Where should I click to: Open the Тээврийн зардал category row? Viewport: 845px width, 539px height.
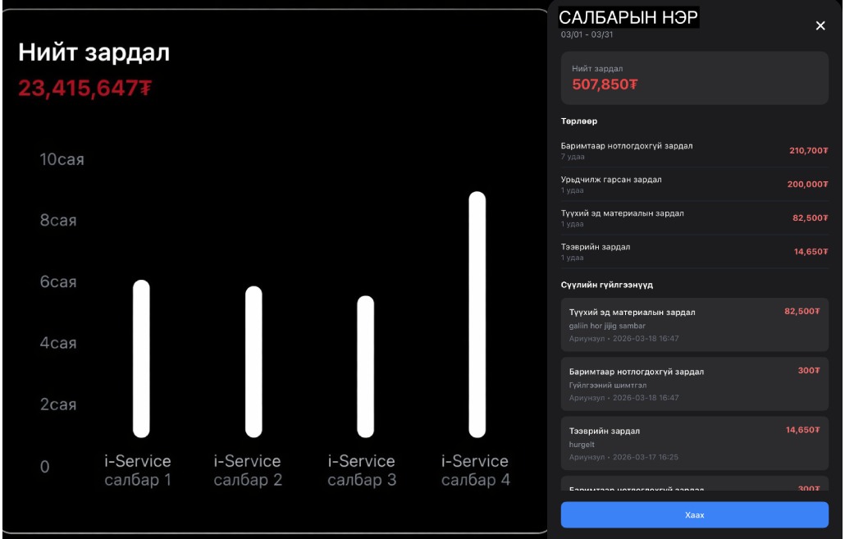[x=694, y=252]
